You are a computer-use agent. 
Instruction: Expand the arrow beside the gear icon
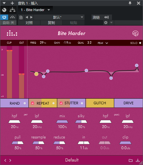(x=111, y=22)
